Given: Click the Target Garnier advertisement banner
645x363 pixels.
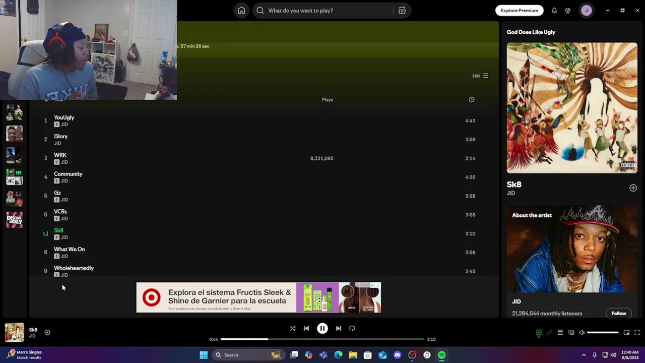Looking at the screenshot, I should pos(259,297).
